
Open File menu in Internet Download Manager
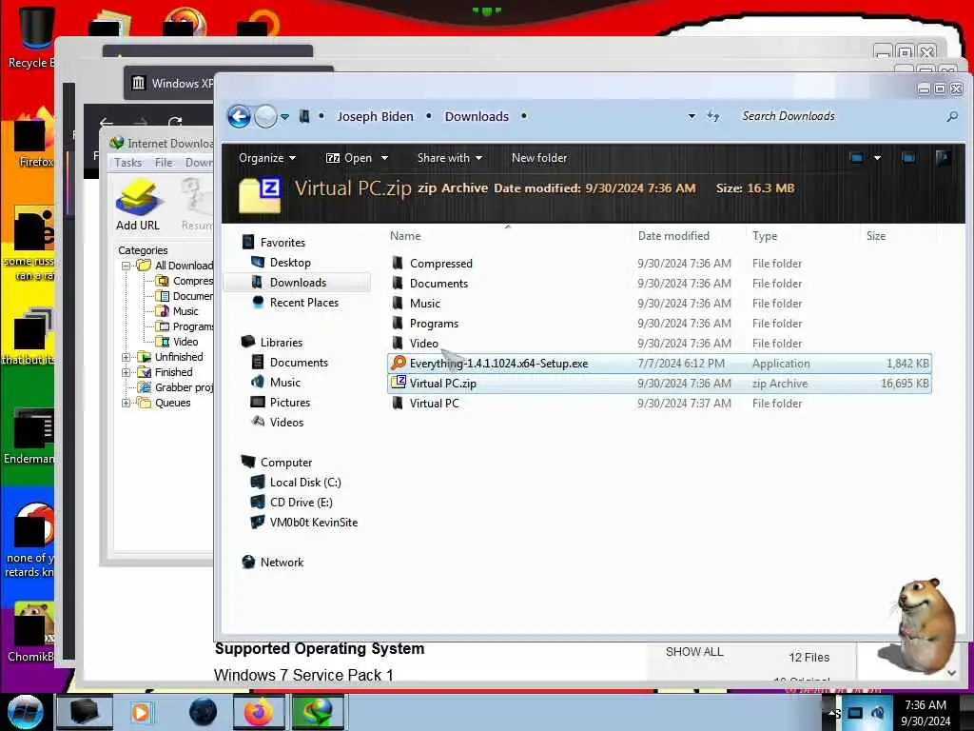(164, 162)
